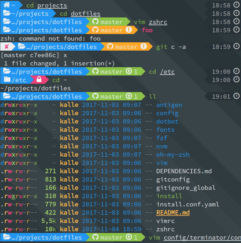
Task: Click the GitHub octocat icon beside master
Action: 95,22
